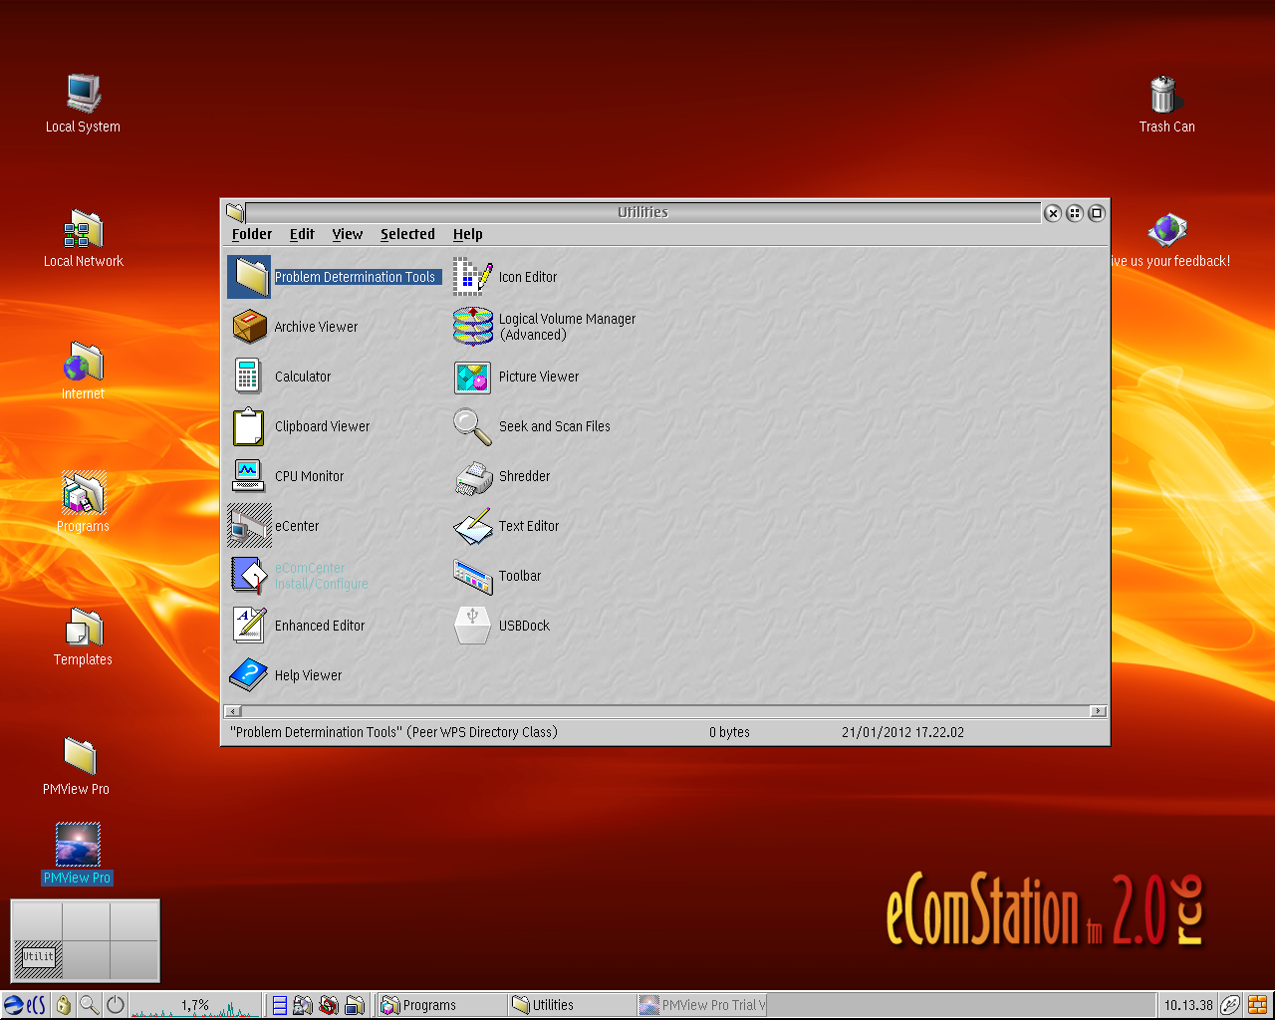Open the View menu
1275x1020 pixels.
point(348,234)
